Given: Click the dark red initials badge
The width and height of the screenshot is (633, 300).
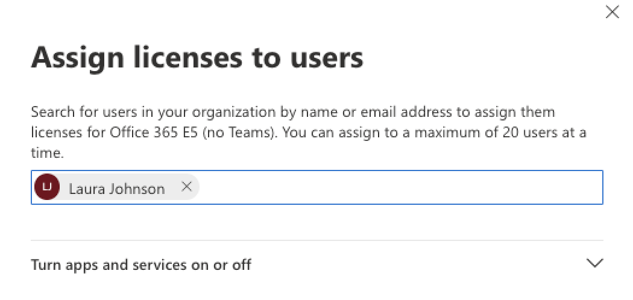Looking at the screenshot, I should 47,187.
